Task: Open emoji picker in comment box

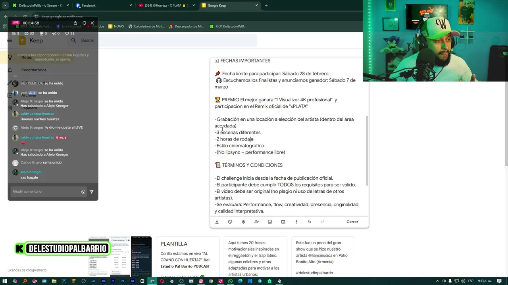Action: pyautogui.click(x=83, y=192)
